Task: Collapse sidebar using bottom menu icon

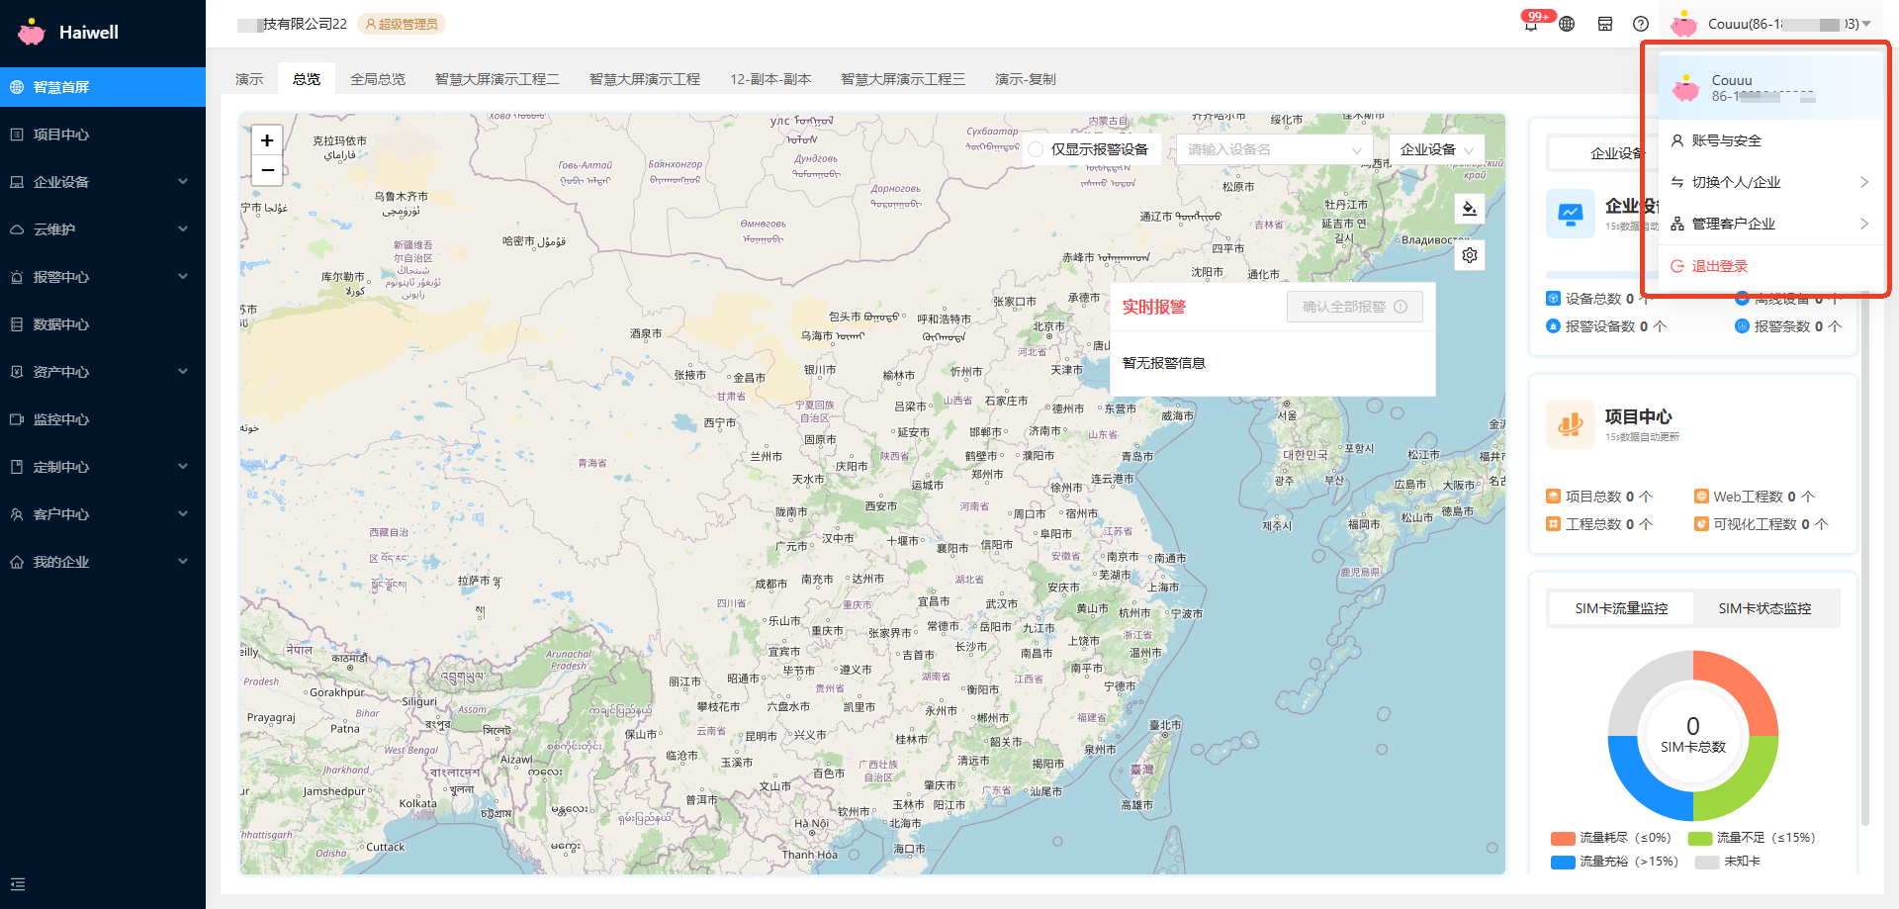Action: (18, 884)
